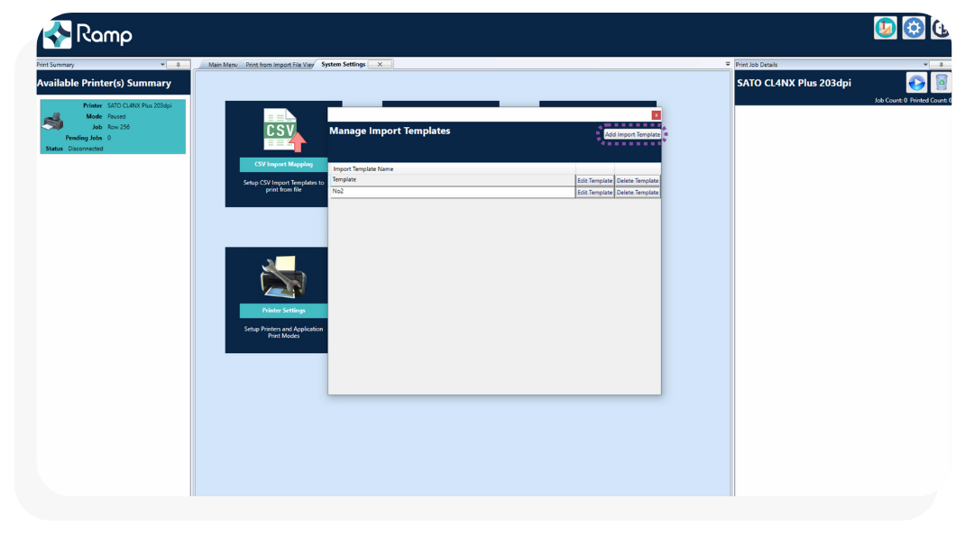Resume printing with the blue play icon
The image size is (956, 535).
coord(917,82)
